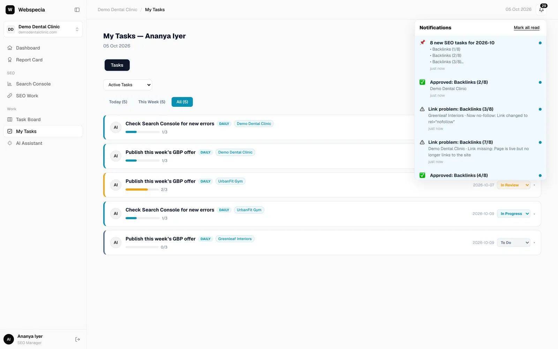Click notification badge showing 29

point(544,6)
